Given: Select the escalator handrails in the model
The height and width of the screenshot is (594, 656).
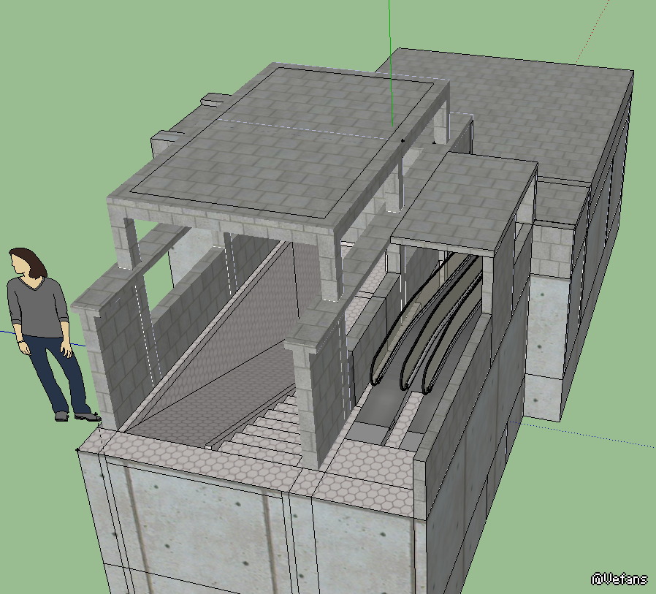Looking at the screenshot, I should click(427, 324).
